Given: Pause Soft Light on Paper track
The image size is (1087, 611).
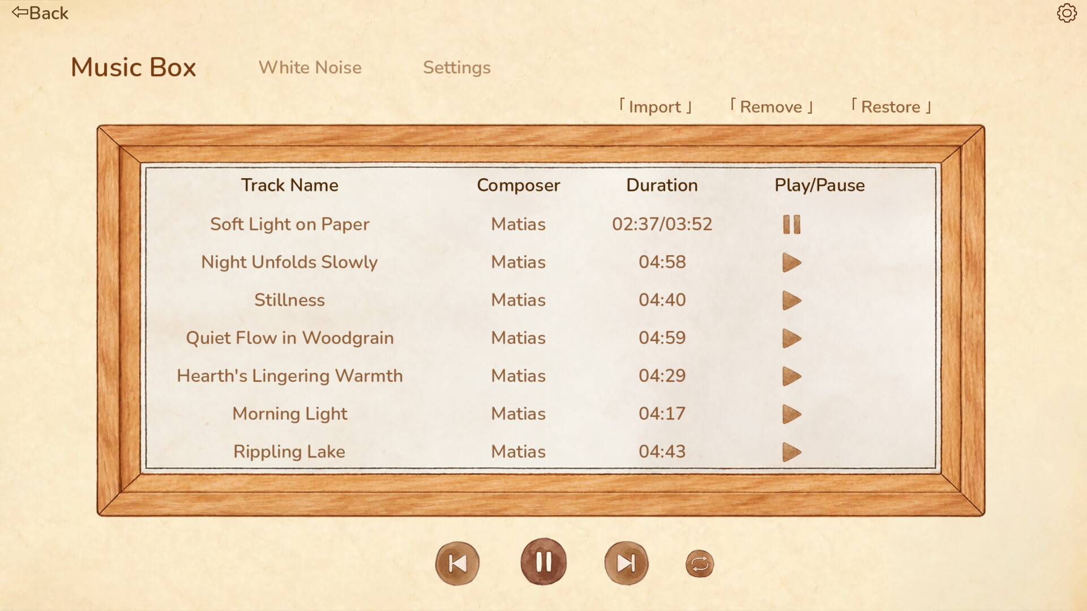Looking at the screenshot, I should 791,224.
